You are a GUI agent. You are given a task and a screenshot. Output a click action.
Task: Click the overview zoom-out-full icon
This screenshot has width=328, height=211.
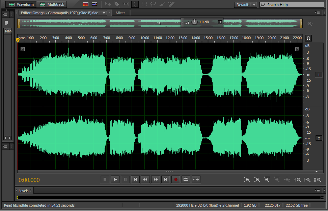click(x=309, y=24)
